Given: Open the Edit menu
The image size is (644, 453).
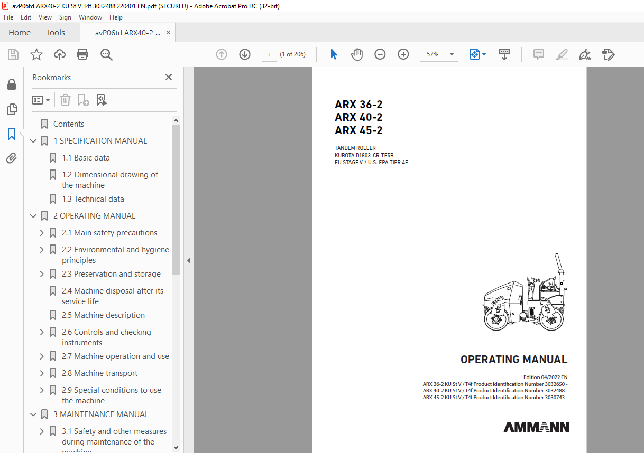Looking at the screenshot, I should pyautogui.click(x=26, y=17).
